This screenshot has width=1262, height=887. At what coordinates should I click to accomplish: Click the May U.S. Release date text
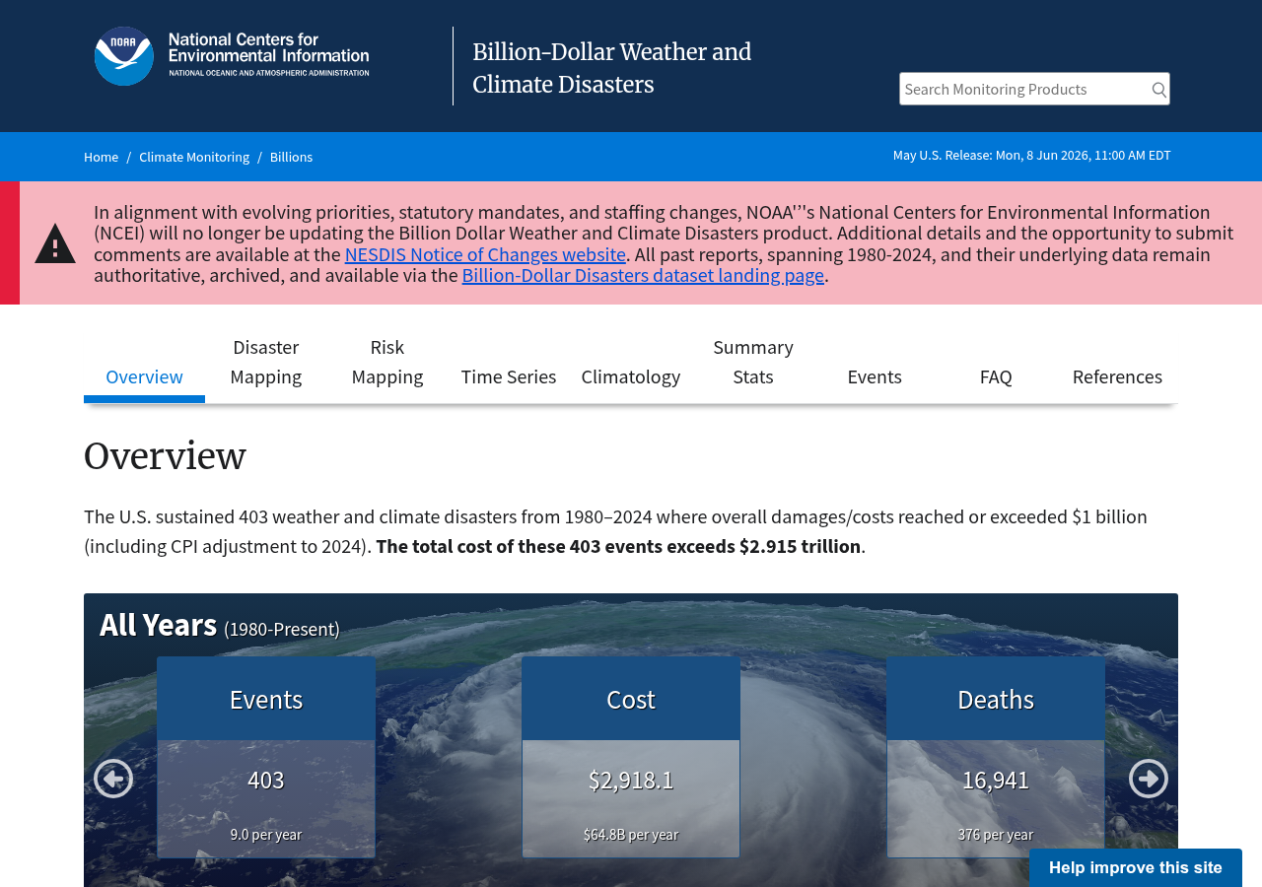1032,155
